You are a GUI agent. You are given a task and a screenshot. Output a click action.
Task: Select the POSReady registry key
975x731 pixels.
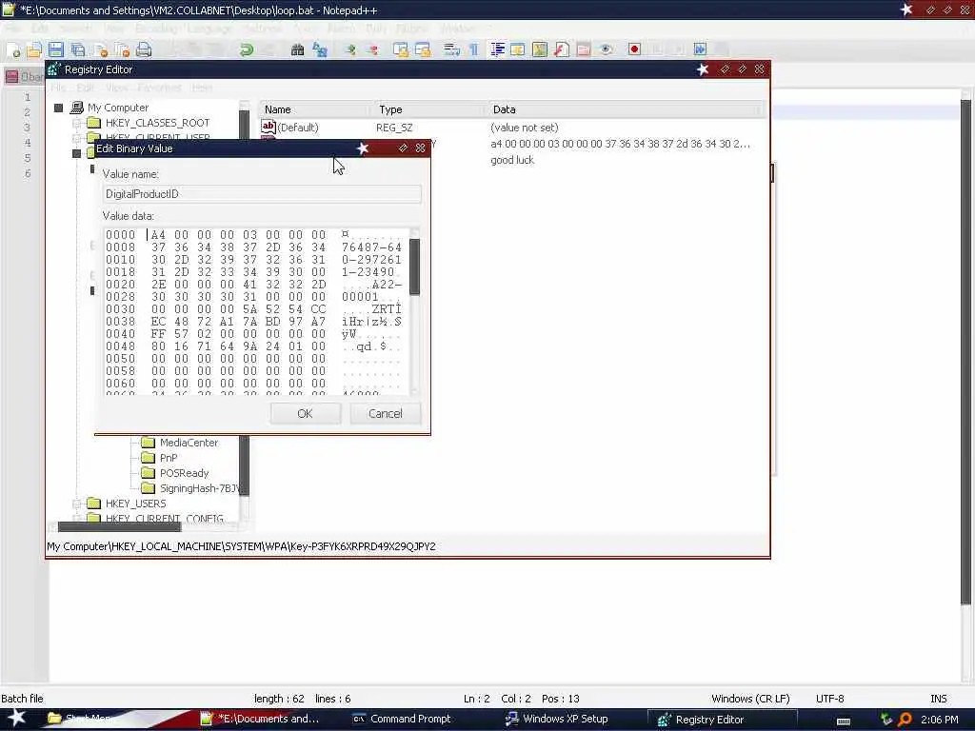point(184,473)
